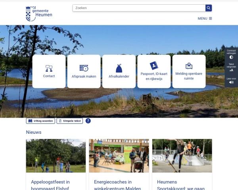The image size is (238, 190).
Task: Toggle the Uitleg woorden button
Action: [x=40, y=121]
